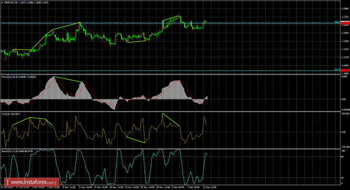This screenshot has height=190, width=350.
Task: Click the upper red price label
Action: [345, 23]
